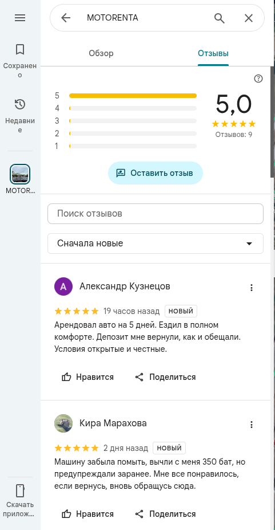Like Александр Кузнецов's review
Viewport: 275px width, 530px height.
[87, 377]
